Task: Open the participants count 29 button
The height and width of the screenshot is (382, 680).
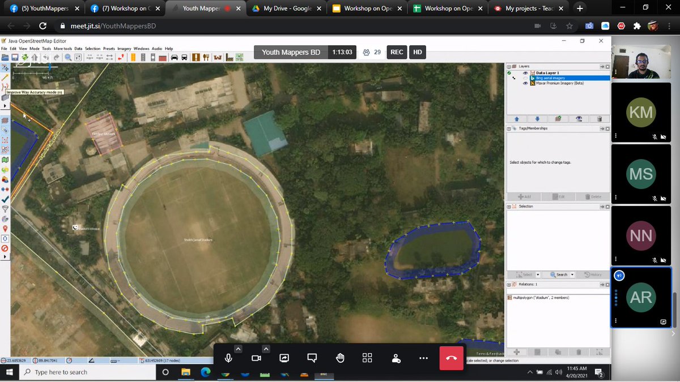Action: coord(372,52)
